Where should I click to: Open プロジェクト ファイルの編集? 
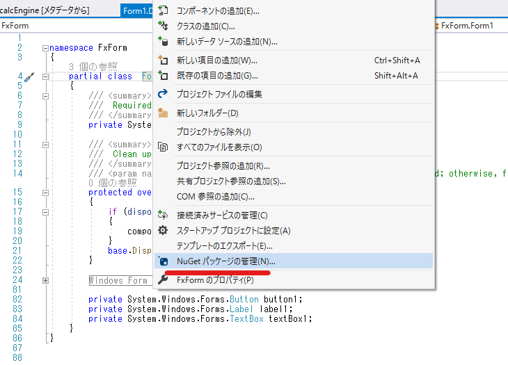click(x=294, y=94)
